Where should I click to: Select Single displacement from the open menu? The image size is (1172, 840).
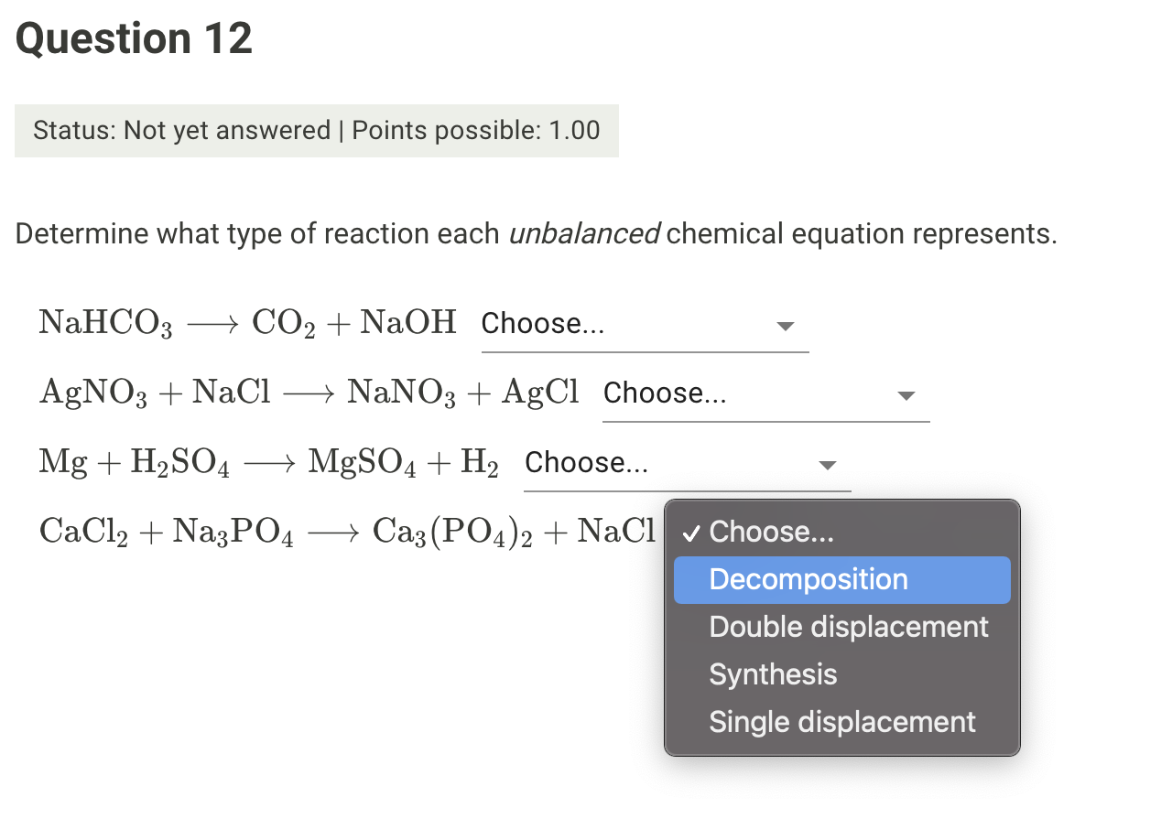coord(842,722)
